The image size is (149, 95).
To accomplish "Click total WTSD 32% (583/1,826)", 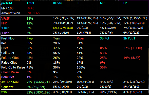I will pyautogui.click(x=39, y=92).
